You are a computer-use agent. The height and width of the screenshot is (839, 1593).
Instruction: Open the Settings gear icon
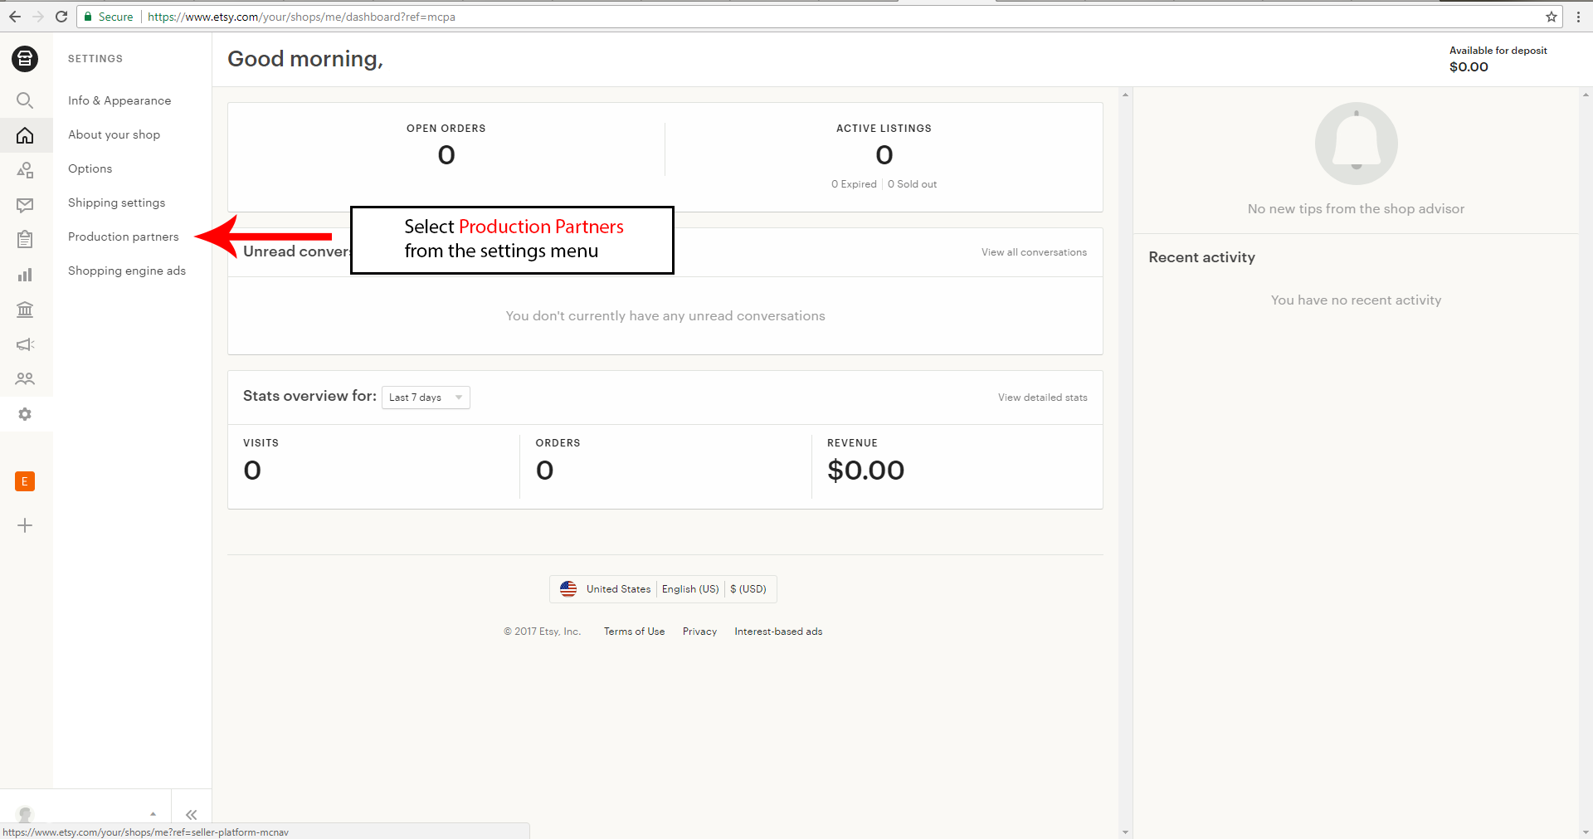point(25,414)
